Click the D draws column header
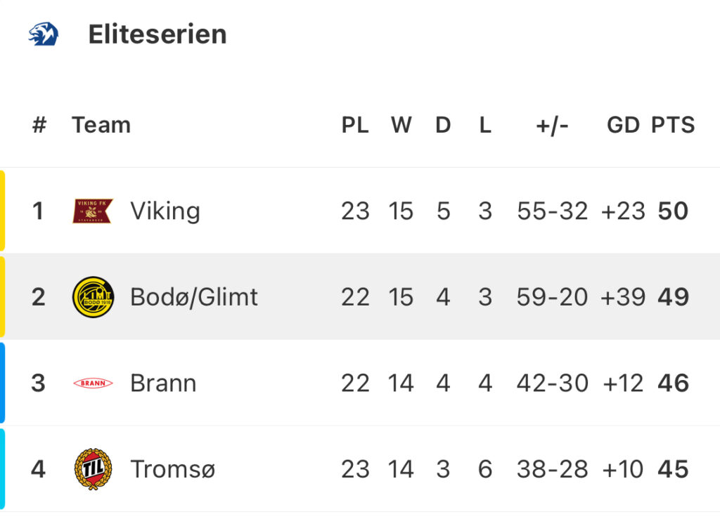Image resolution: width=720 pixels, height=519 pixels. (443, 125)
